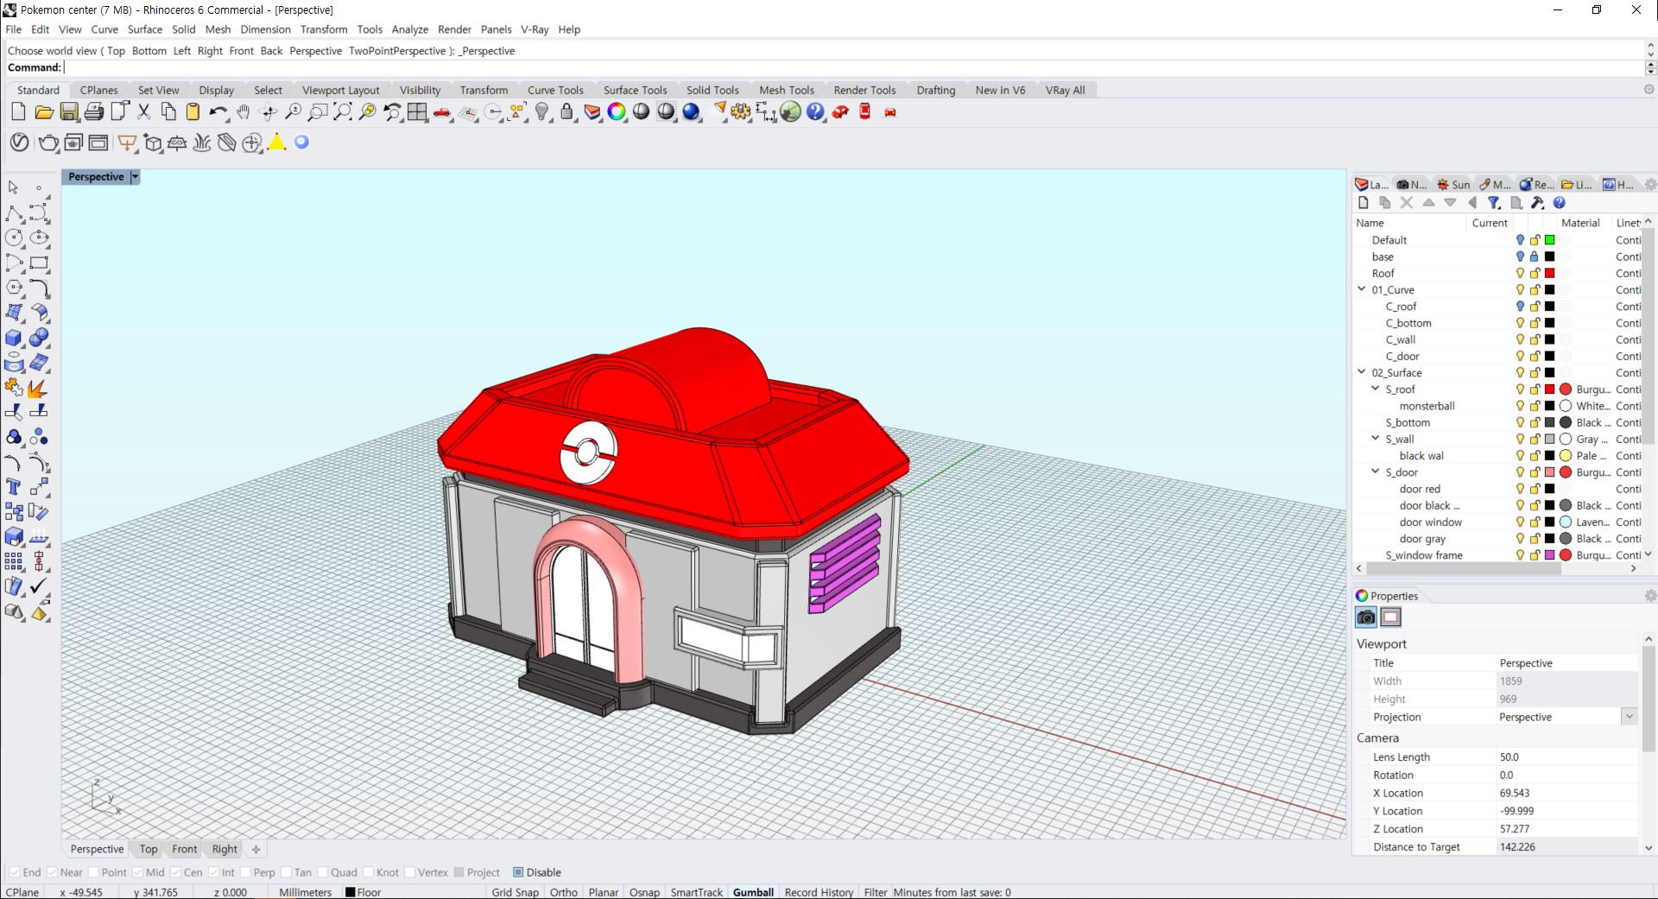
Task: Click Record History in status bar
Action: coord(819,892)
